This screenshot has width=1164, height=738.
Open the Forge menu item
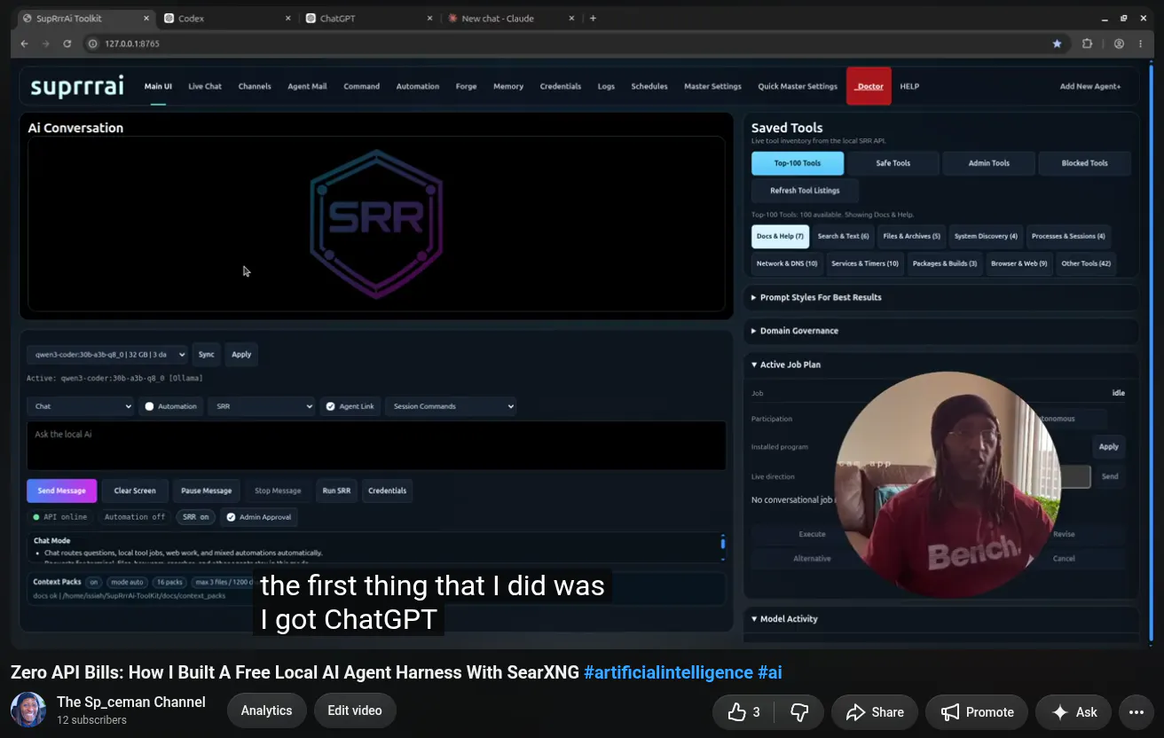click(466, 86)
